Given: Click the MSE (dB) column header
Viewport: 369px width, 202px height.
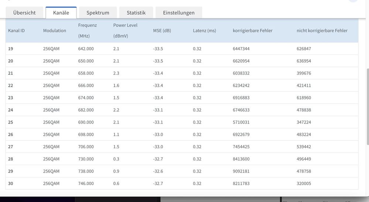Looking at the screenshot, I should (162, 31).
